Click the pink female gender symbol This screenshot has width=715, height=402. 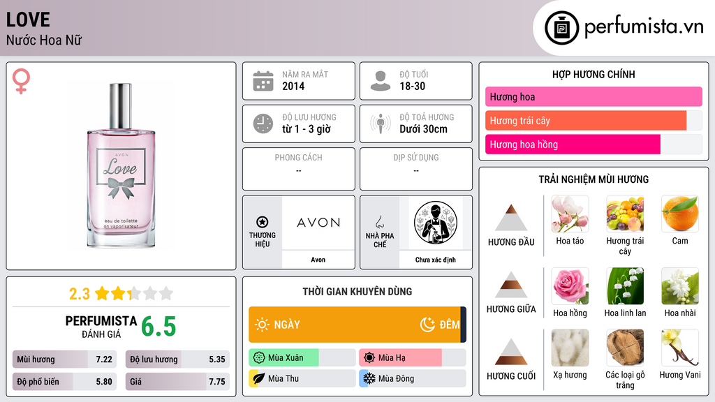21,81
